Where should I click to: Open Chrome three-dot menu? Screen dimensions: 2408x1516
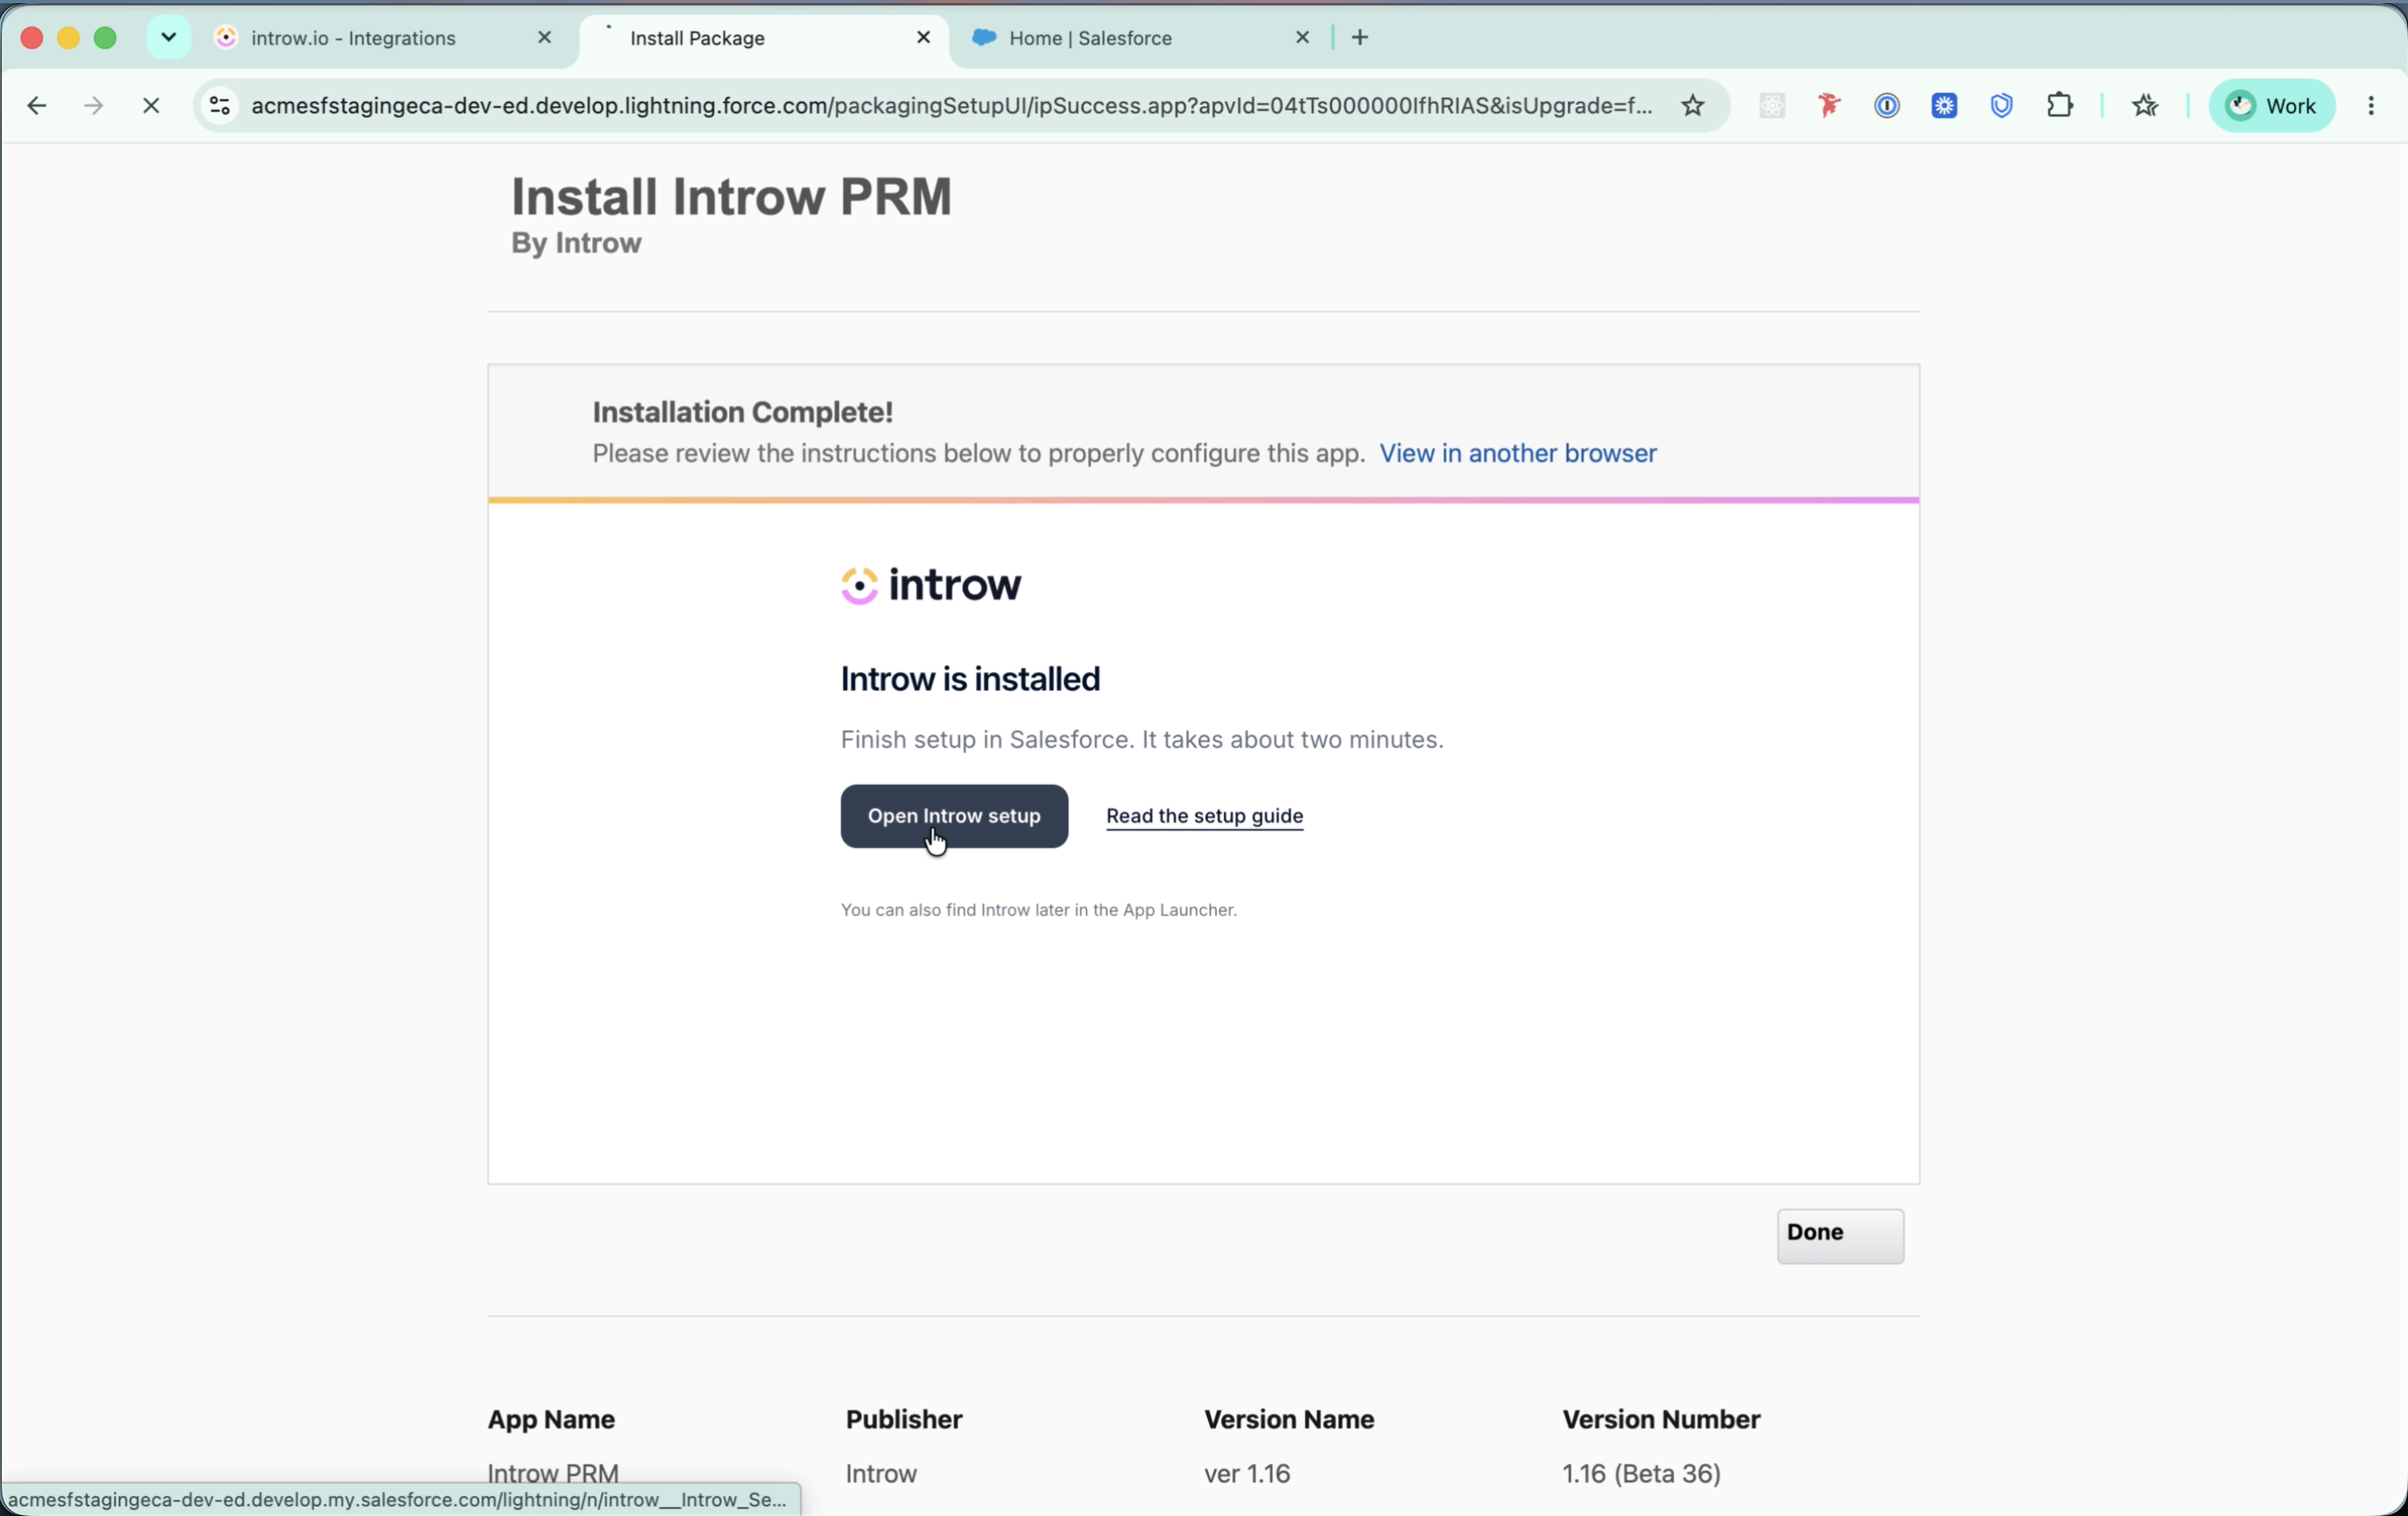2371,106
